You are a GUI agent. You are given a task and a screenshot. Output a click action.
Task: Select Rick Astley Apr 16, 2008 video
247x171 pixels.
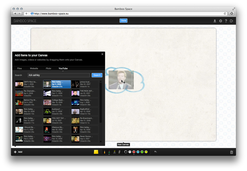[x=85, y=130]
